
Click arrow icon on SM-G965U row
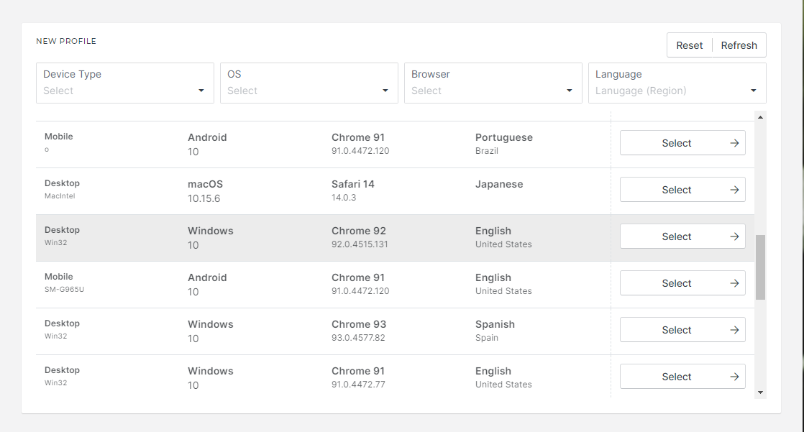734,283
